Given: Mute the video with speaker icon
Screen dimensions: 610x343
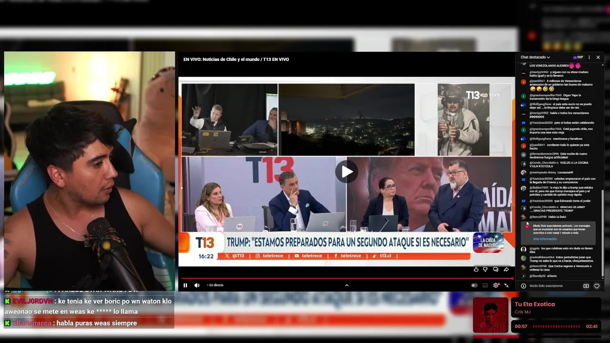Looking at the screenshot, I should (x=197, y=285).
